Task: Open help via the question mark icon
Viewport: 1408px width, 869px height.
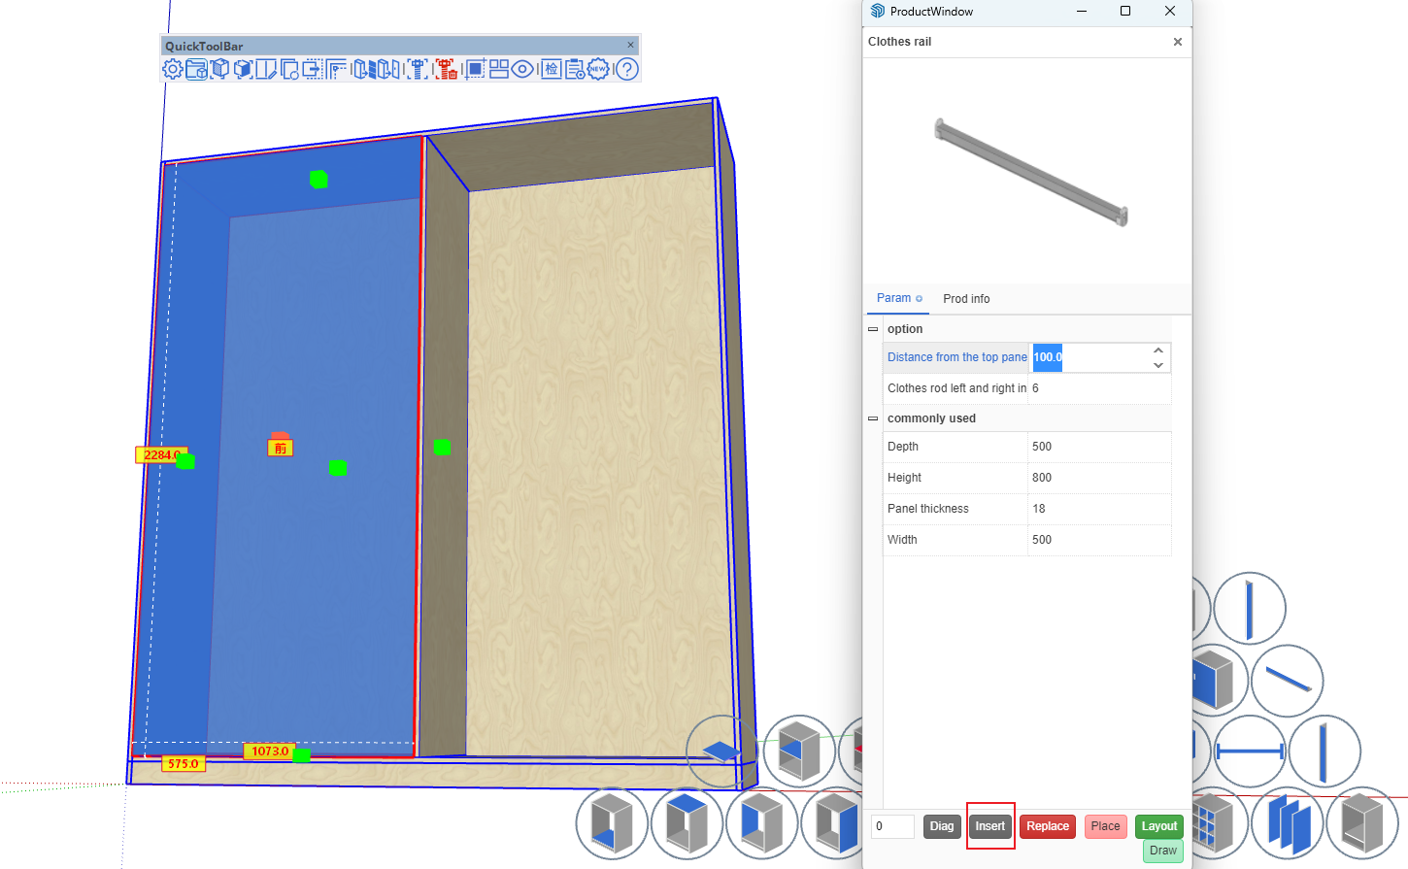Action: click(627, 69)
